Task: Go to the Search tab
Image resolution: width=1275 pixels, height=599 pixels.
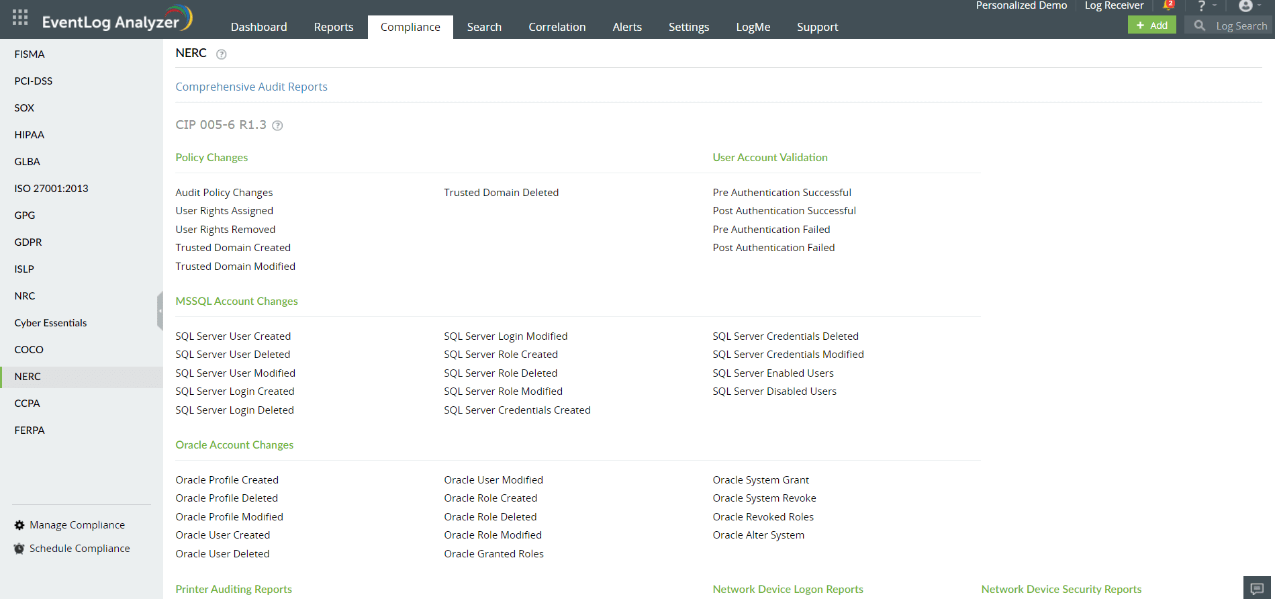Action: pyautogui.click(x=484, y=27)
